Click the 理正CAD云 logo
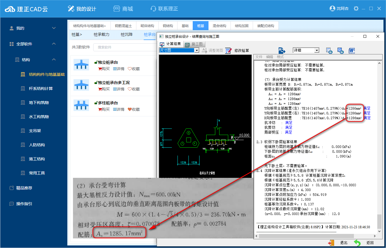 [26, 9]
